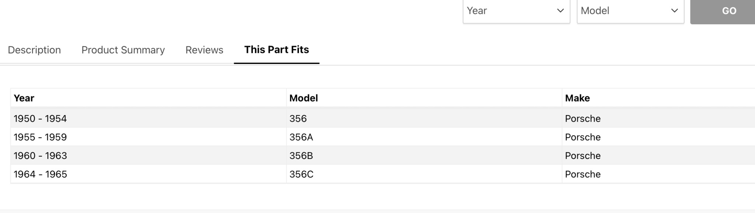
Task: Select the 1950 - 1954 year row
Action: pyautogui.click(x=40, y=119)
